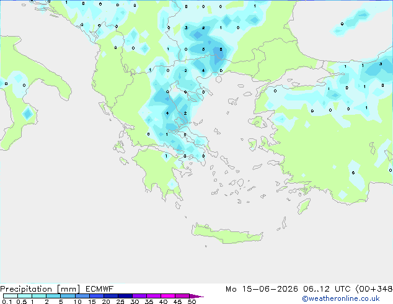Click the '45' legend scale label

coord(177,302)
